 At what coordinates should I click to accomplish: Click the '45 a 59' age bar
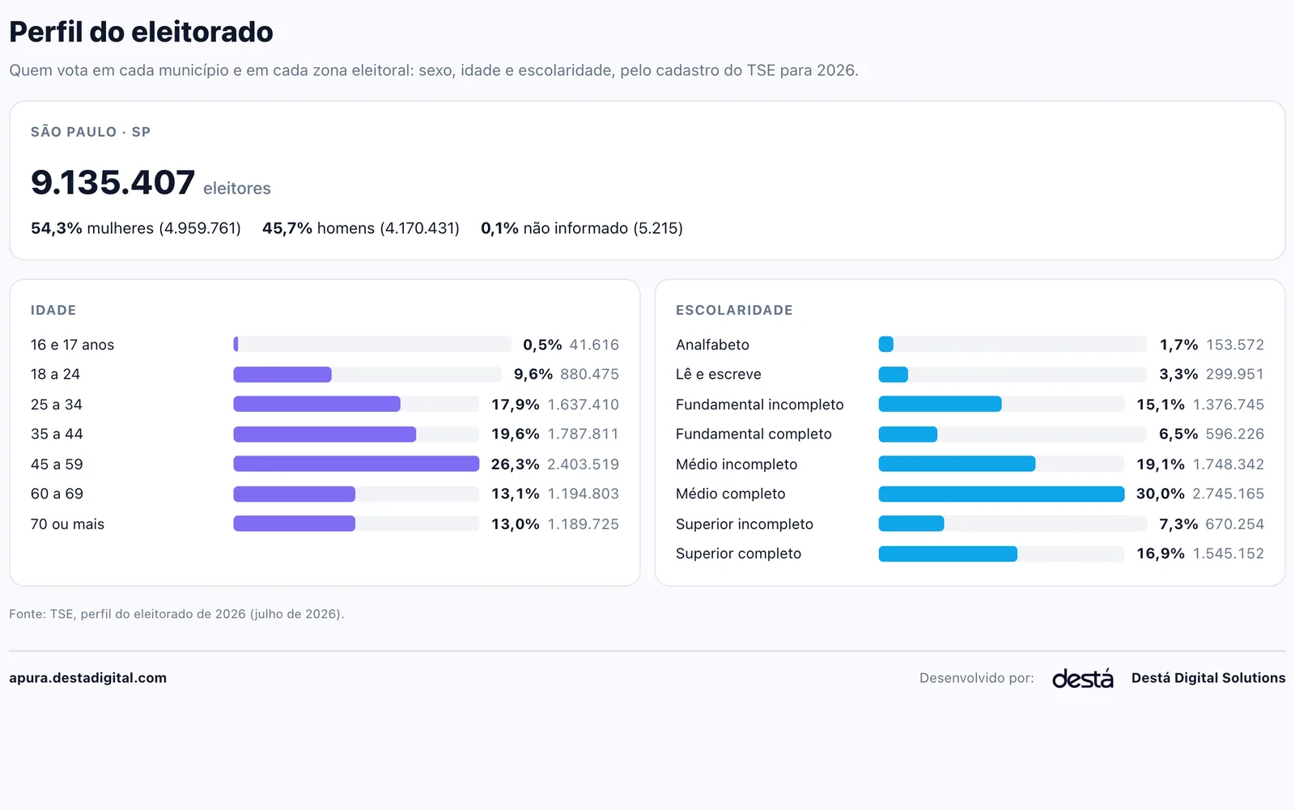pyautogui.click(x=356, y=464)
